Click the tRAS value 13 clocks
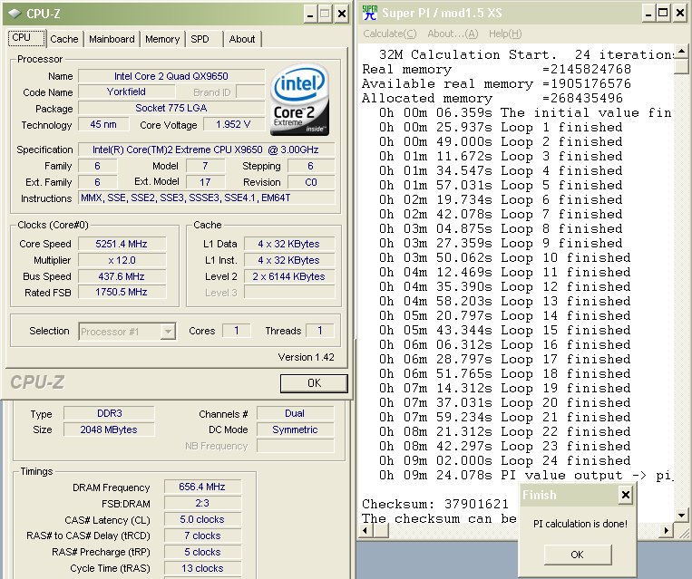 click(x=202, y=568)
